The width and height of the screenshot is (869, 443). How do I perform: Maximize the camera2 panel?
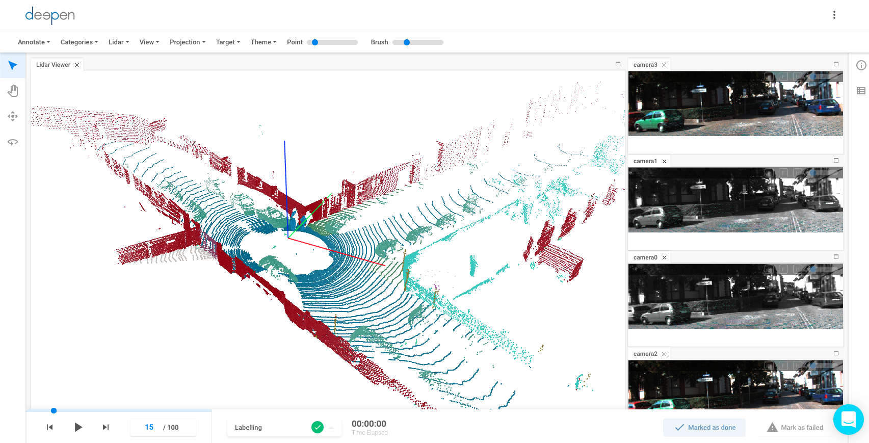pyautogui.click(x=836, y=353)
